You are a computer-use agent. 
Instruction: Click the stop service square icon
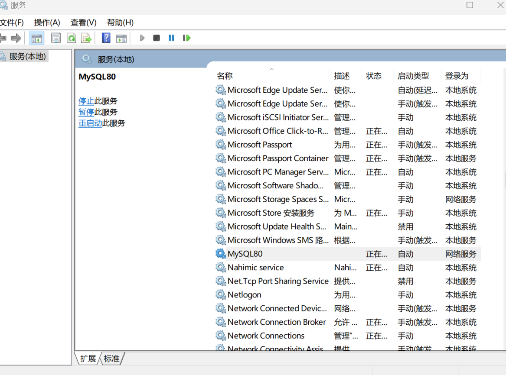(x=157, y=38)
